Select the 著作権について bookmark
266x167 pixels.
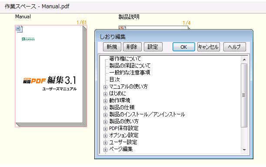click(x=125, y=59)
